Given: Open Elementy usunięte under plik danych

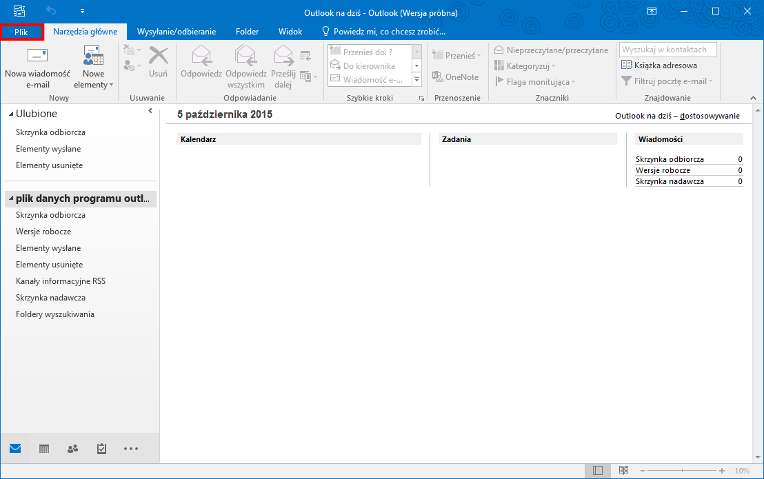Looking at the screenshot, I should (x=49, y=265).
